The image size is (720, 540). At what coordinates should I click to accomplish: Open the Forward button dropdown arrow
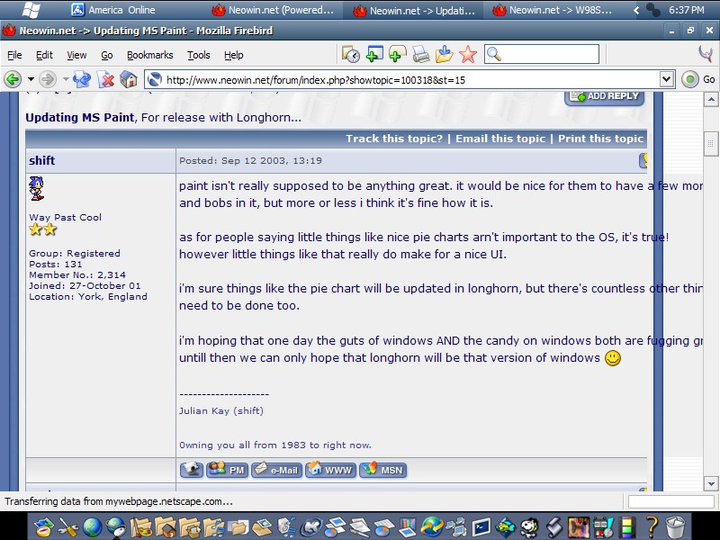(65, 79)
